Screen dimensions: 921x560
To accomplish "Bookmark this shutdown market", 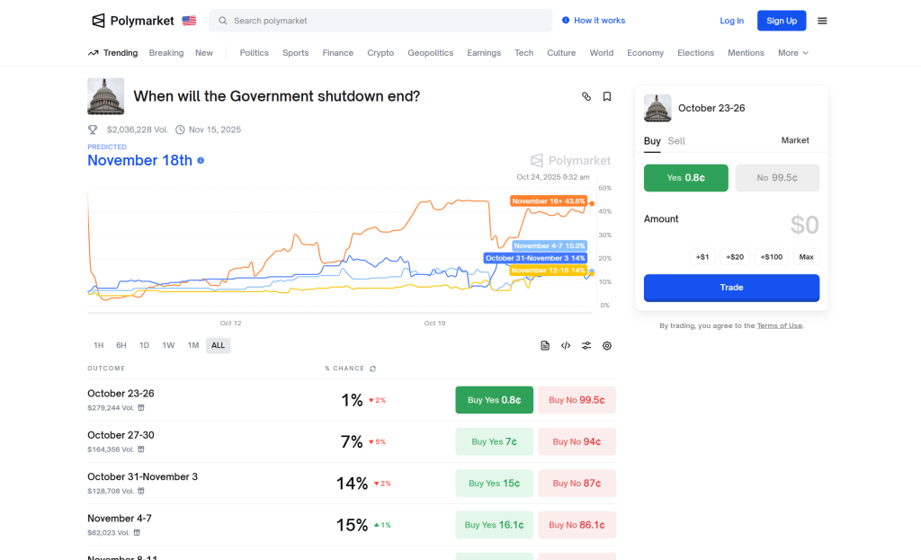I will (x=607, y=96).
